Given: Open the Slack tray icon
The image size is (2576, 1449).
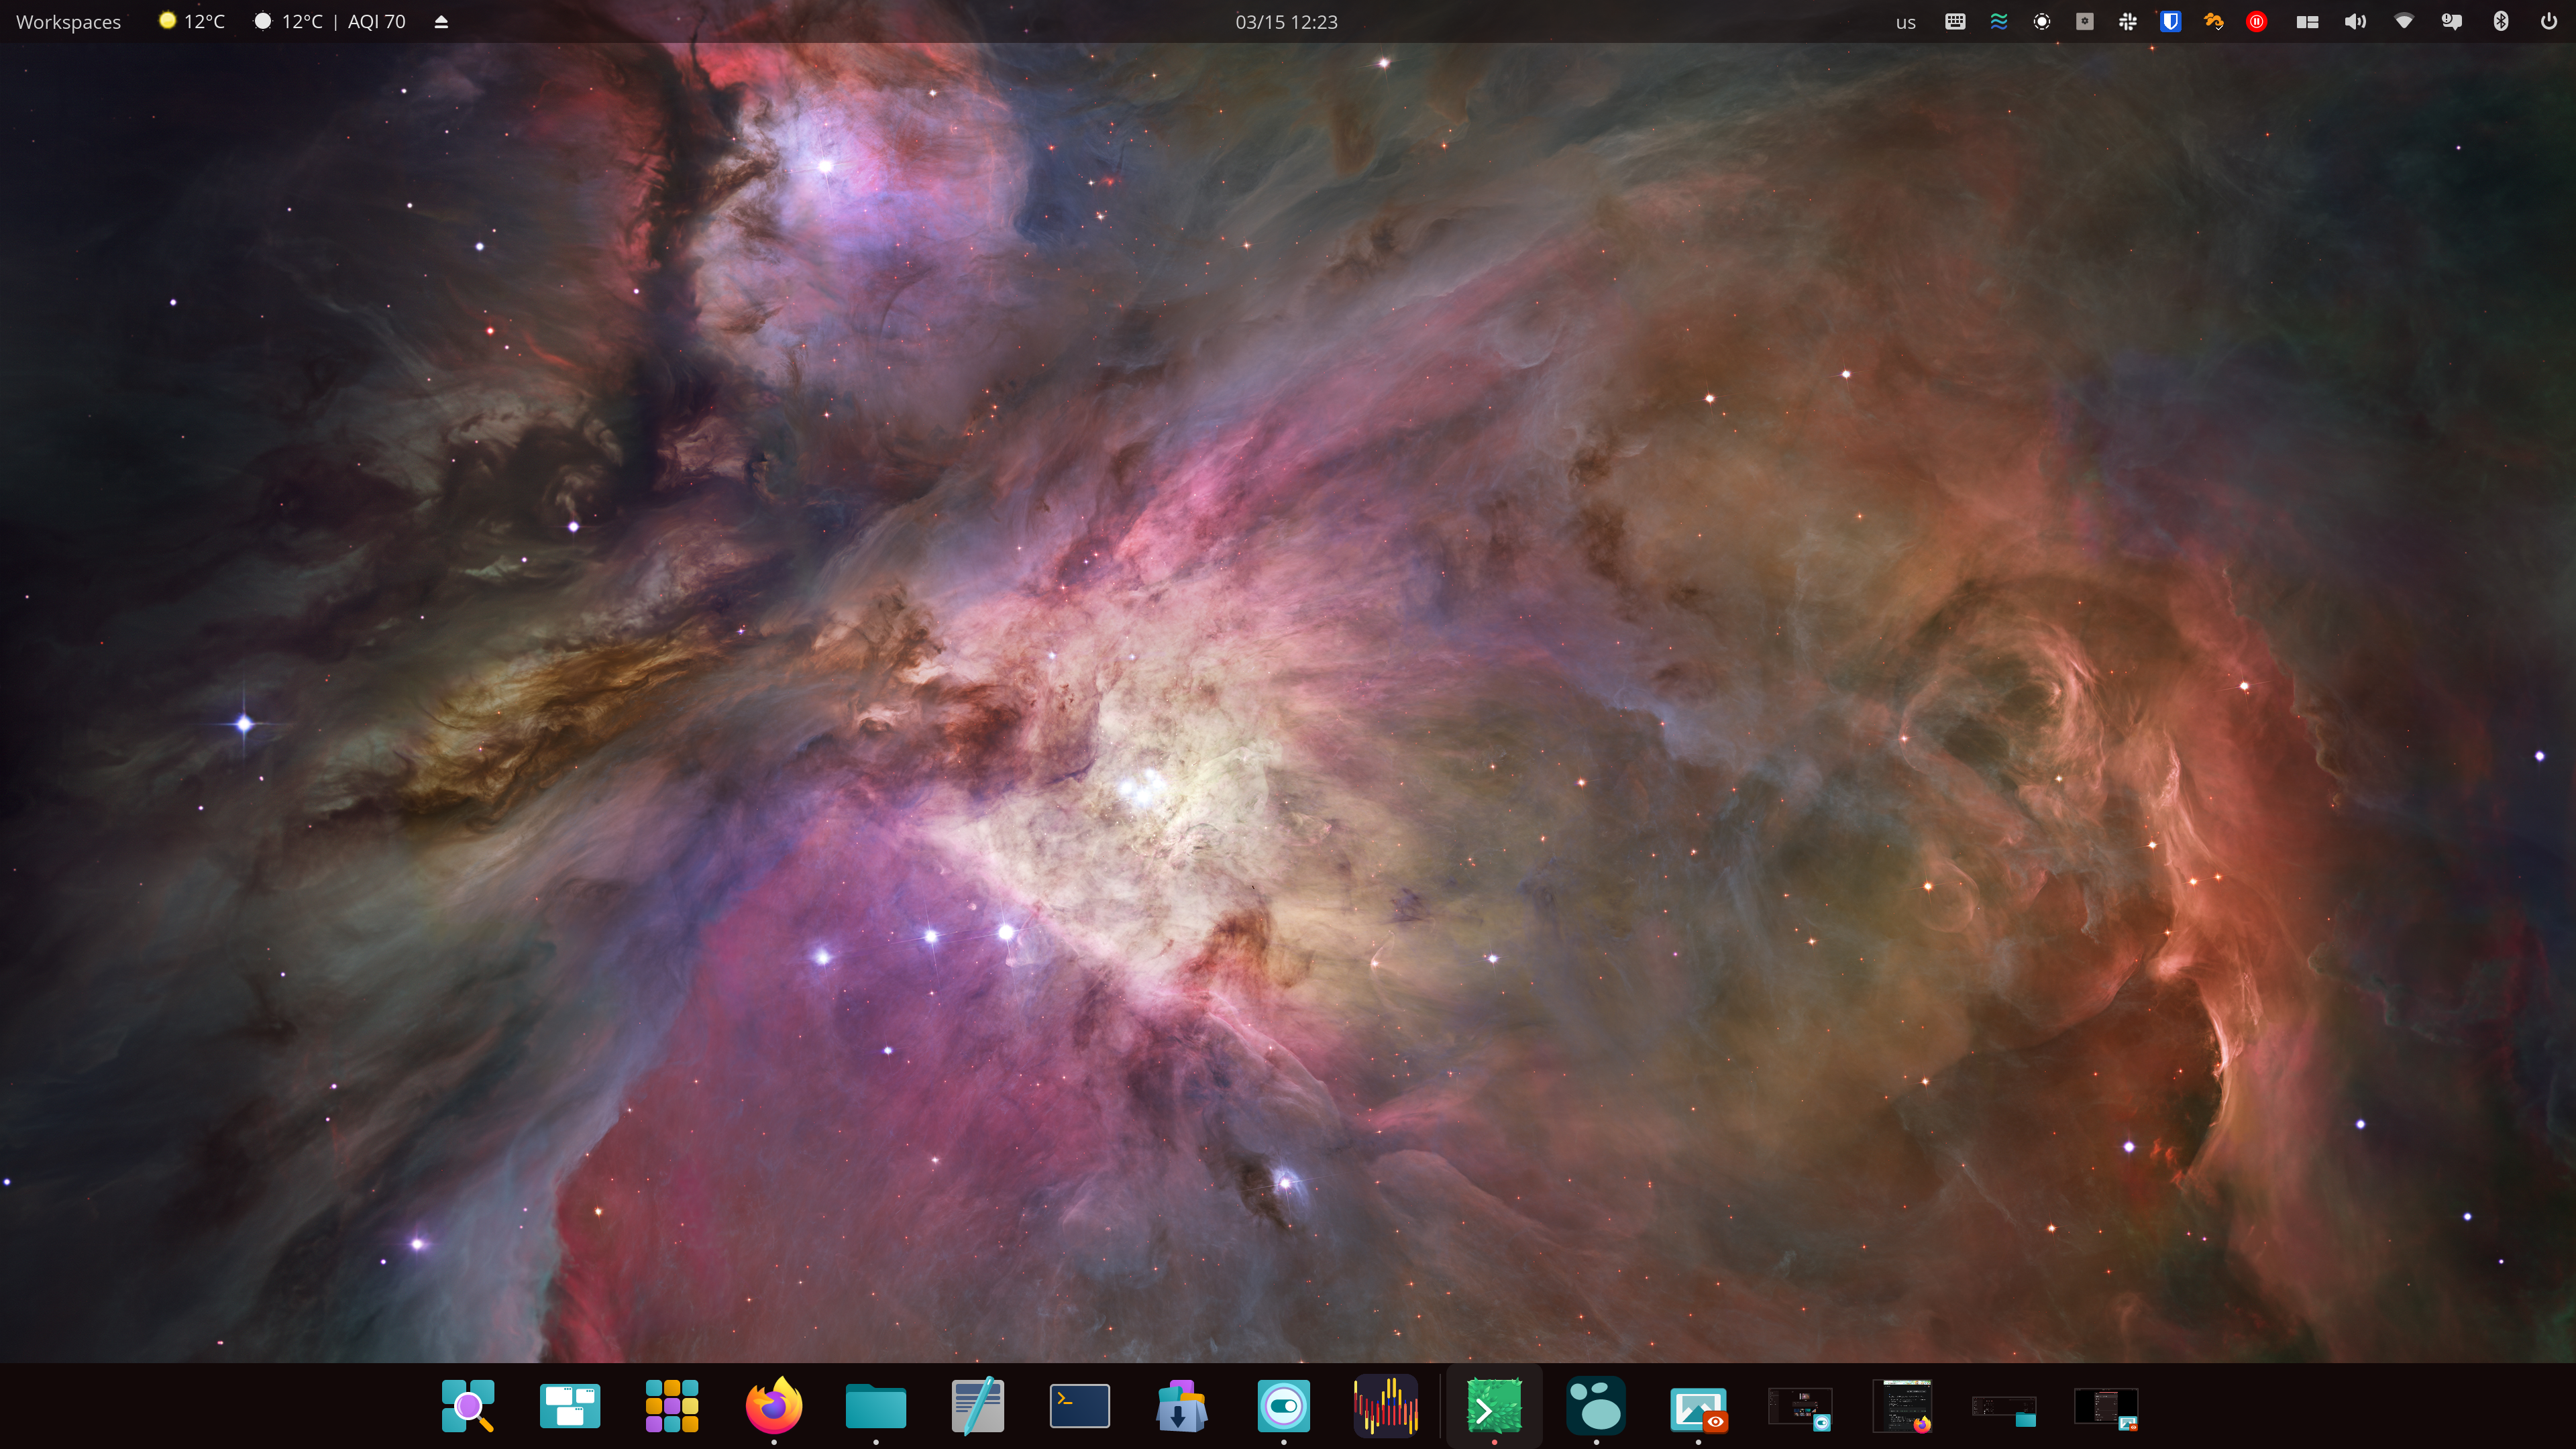Looking at the screenshot, I should point(2127,22).
